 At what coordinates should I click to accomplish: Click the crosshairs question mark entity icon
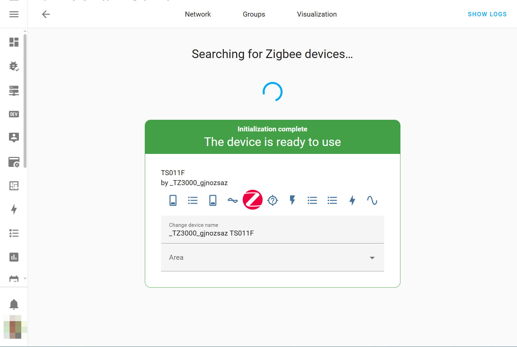(273, 200)
